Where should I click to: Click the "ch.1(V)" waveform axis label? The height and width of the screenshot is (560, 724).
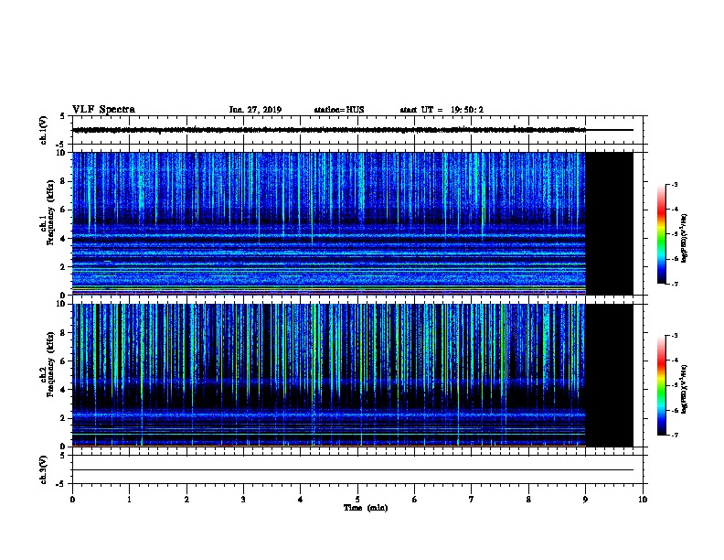click(x=43, y=130)
